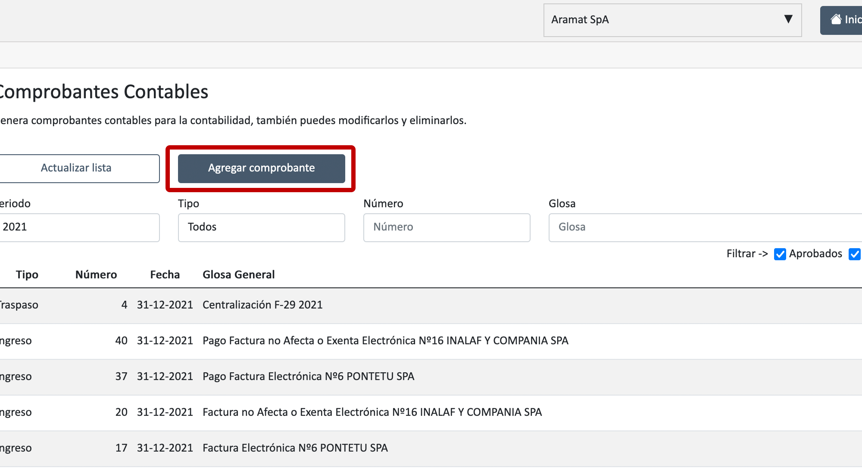Click the Fecha column header
This screenshot has height=468, width=862.
[165, 275]
